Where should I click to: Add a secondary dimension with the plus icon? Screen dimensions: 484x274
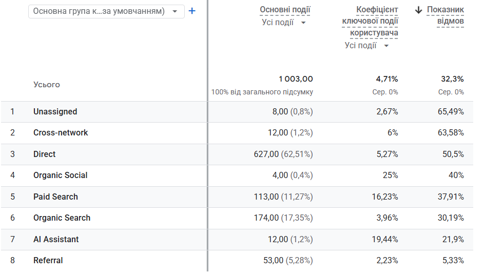click(192, 11)
